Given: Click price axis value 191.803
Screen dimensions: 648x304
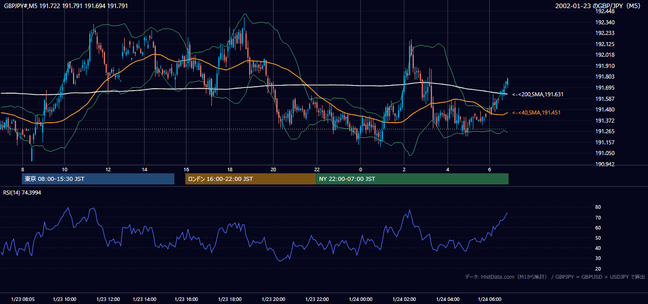Looking at the screenshot, I should pos(605,77).
